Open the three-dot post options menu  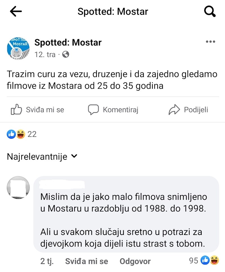coord(210,42)
